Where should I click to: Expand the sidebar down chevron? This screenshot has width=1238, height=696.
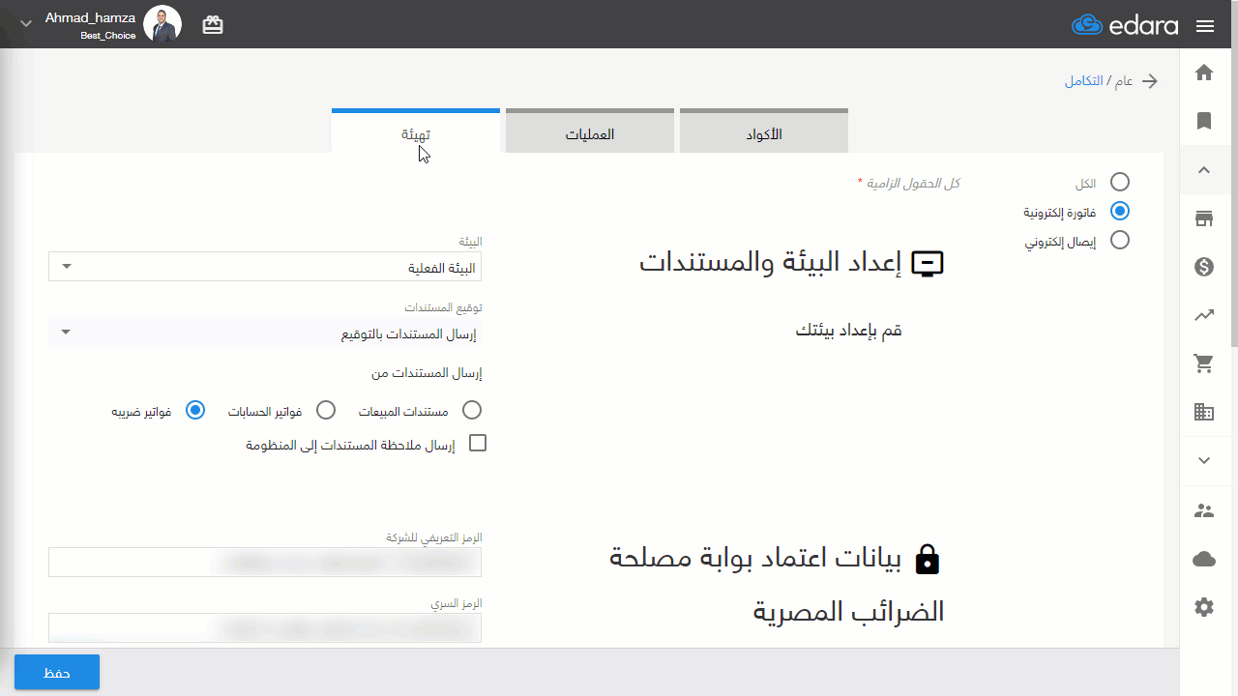tap(1204, 461)
